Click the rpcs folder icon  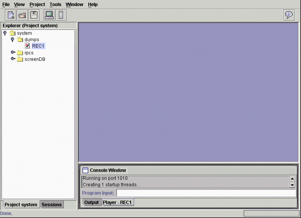coord(20,53)
